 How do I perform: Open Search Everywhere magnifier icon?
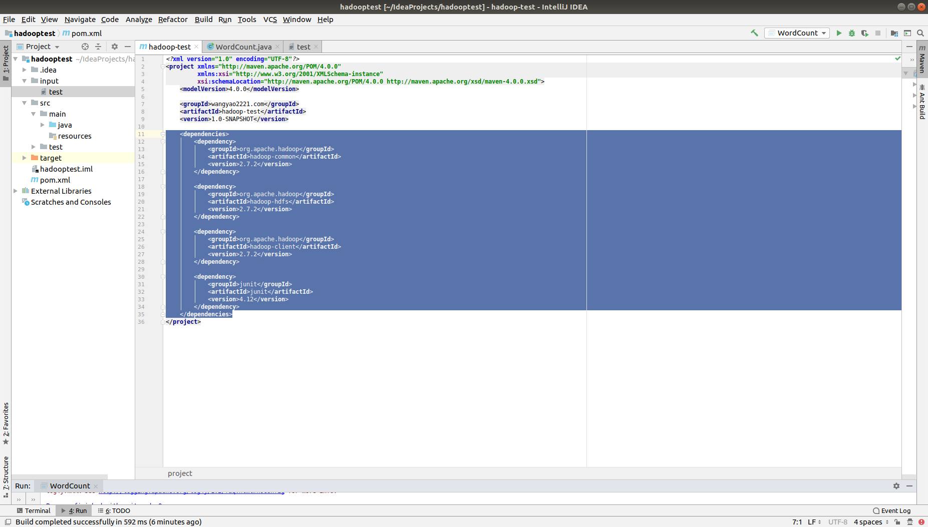(920, 33)
